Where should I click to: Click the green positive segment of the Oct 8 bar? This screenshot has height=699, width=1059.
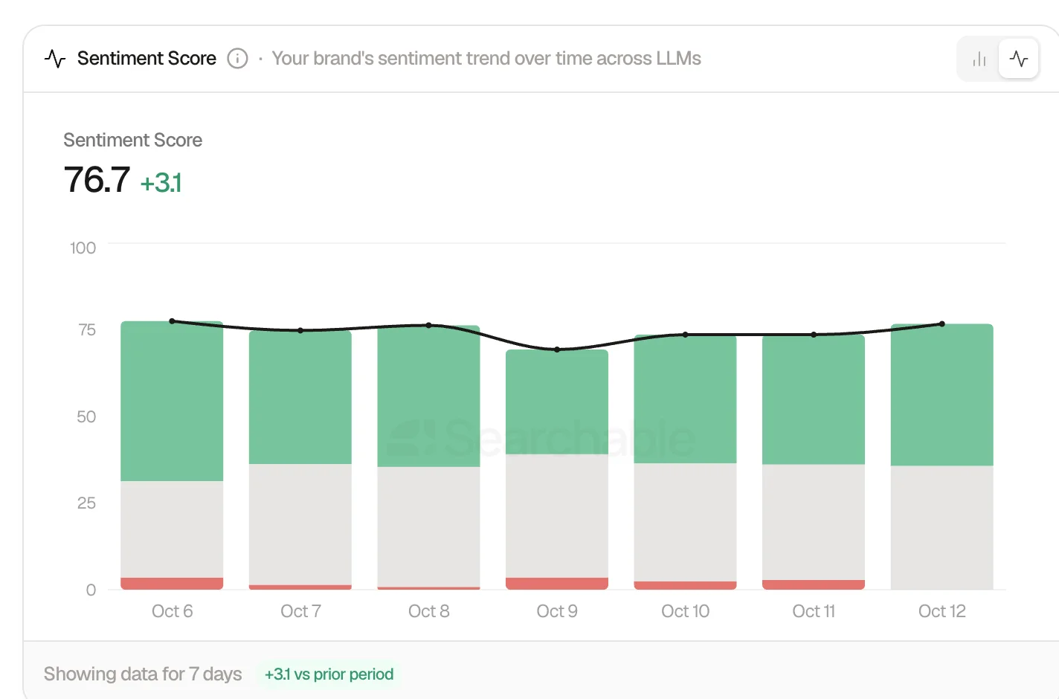[429, 396]
